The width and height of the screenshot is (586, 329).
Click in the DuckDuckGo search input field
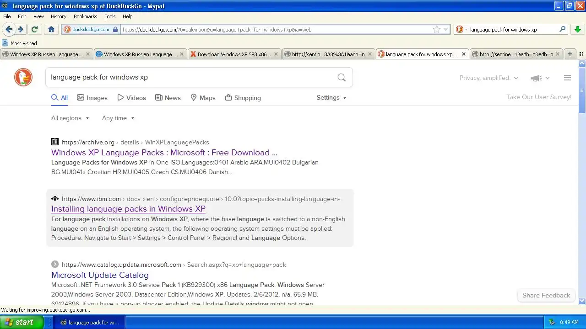[x=192, y=77]
